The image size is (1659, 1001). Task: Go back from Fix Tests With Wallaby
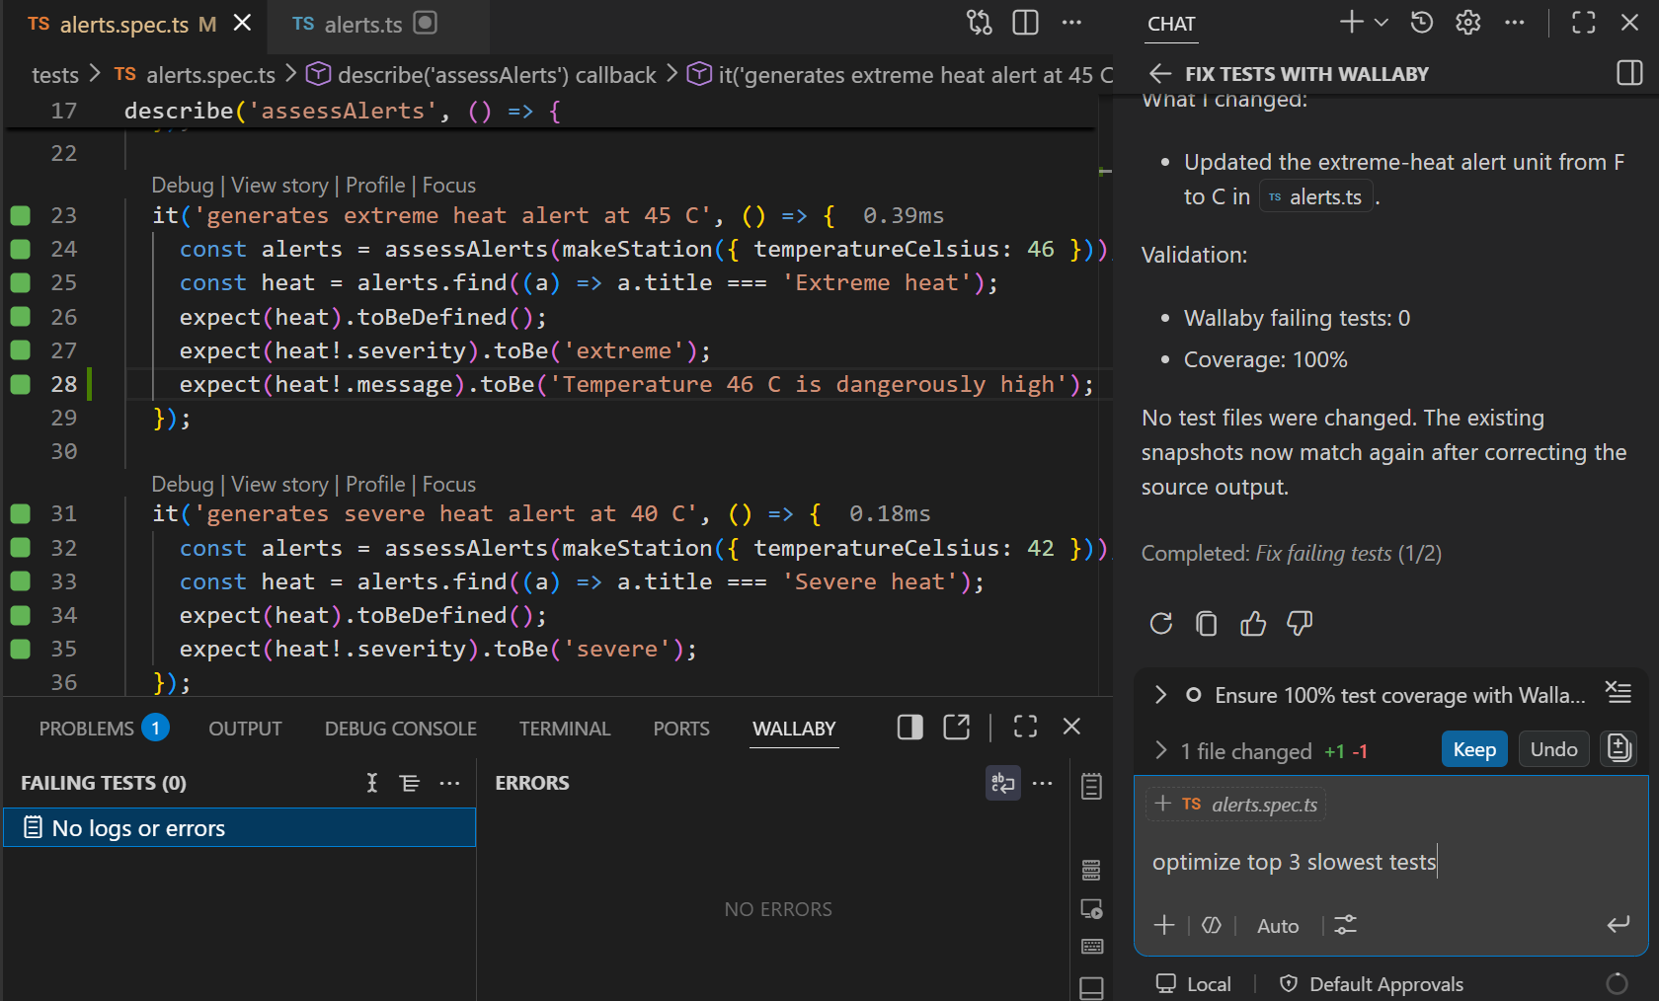coord(1160,74)
